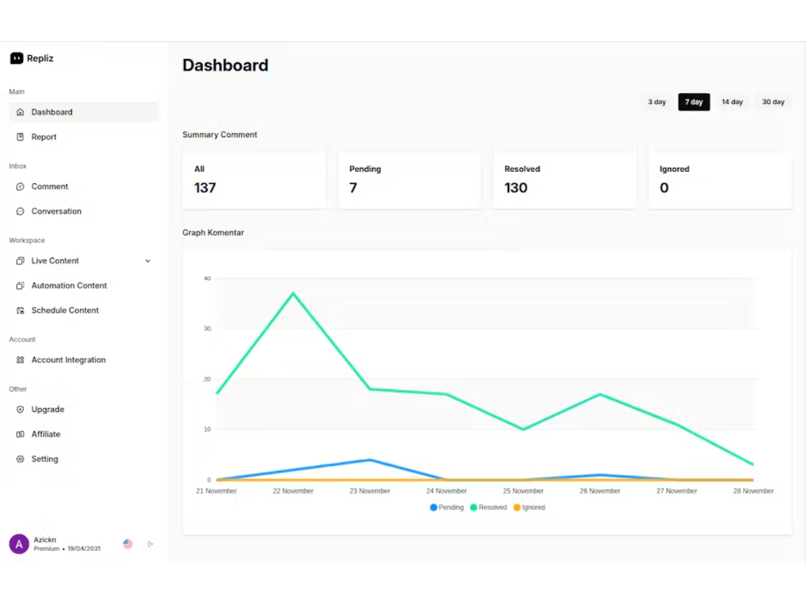Click the Live Content icon

20,261
